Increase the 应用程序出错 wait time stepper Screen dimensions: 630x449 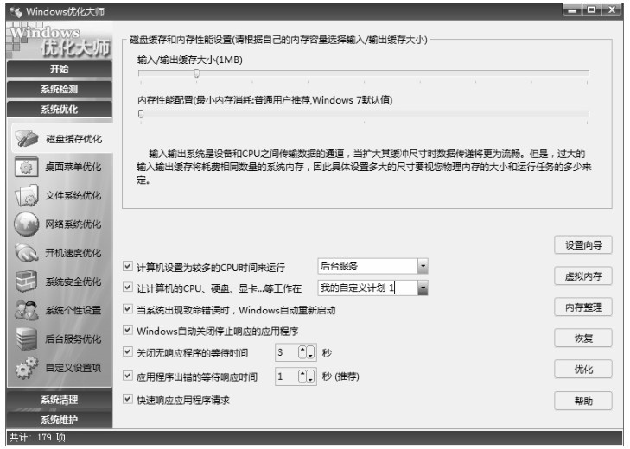(303, 376)
